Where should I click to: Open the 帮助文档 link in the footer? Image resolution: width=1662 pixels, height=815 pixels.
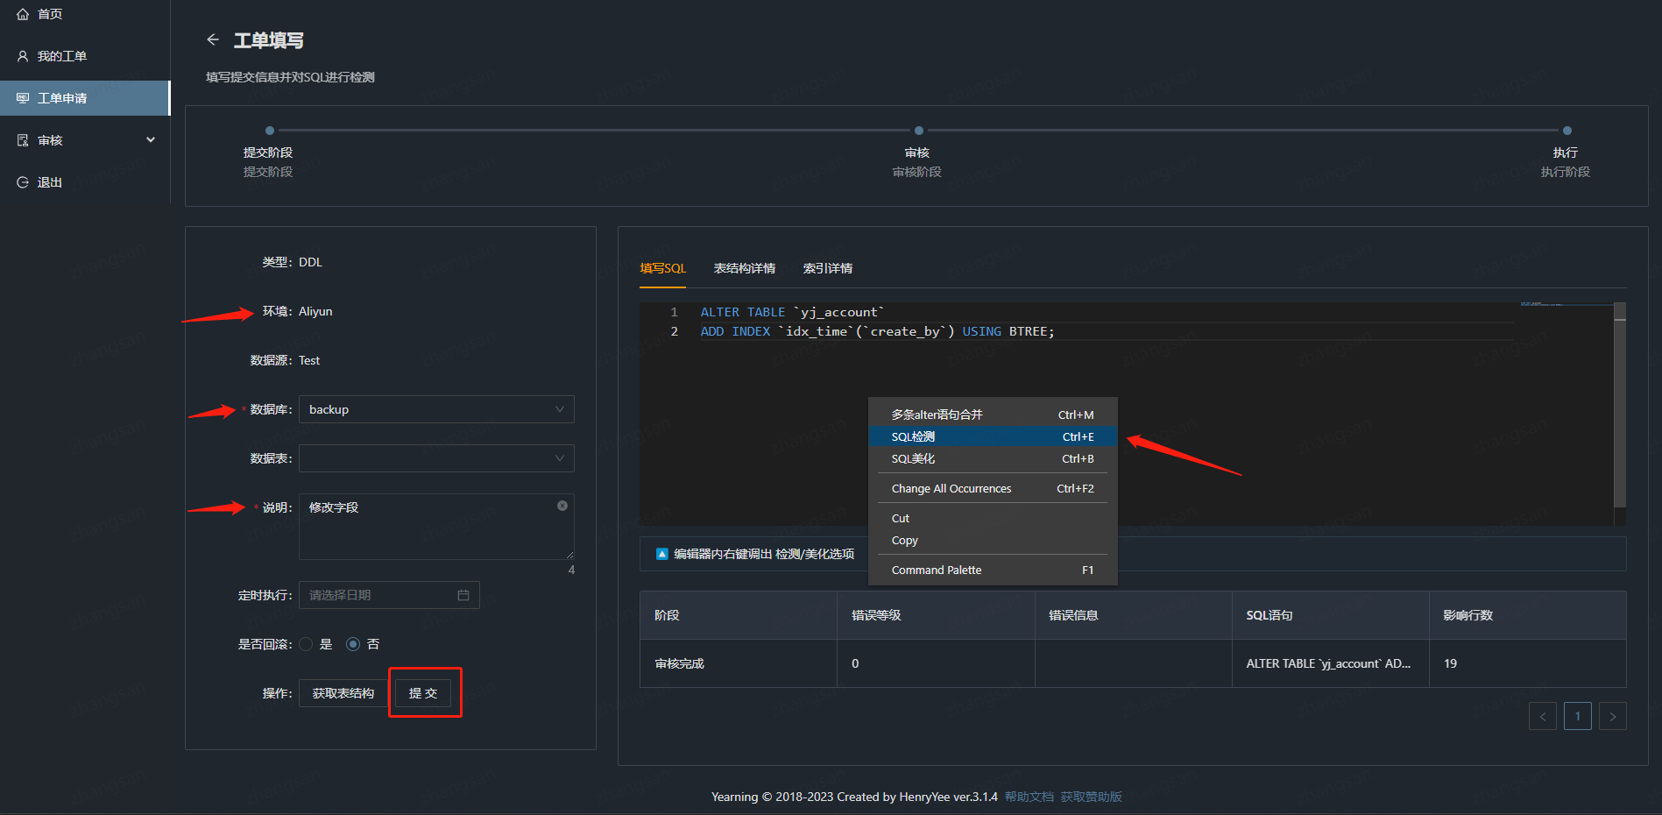coord(1029,797)
